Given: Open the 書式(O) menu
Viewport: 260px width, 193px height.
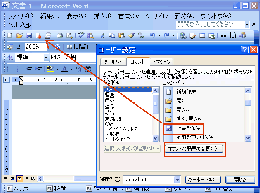Looking at the screenshot, I should [x=128, y=16].
